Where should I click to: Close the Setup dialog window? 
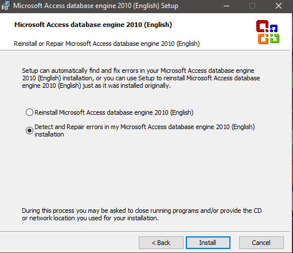coord(279,6)
